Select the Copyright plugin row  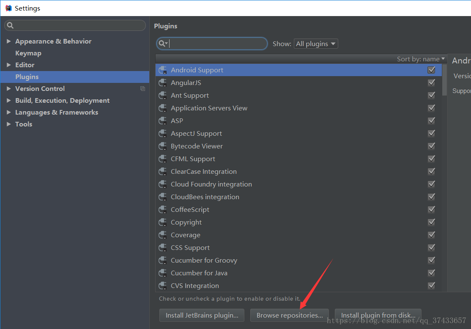(298, 222)
